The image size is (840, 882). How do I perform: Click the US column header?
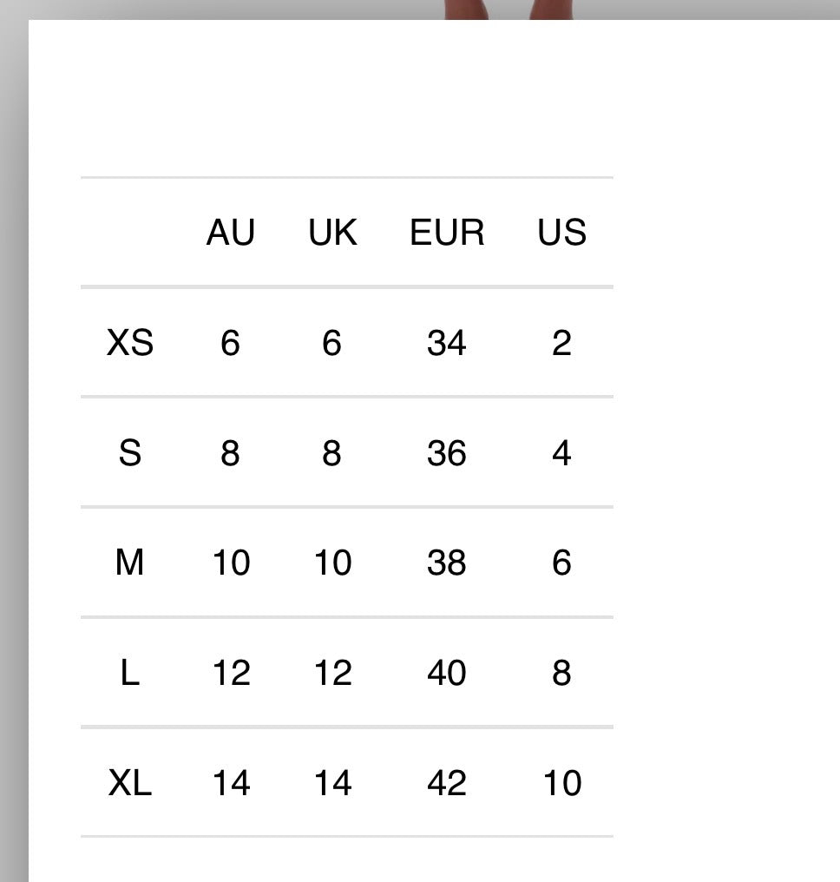pos(561,232)
